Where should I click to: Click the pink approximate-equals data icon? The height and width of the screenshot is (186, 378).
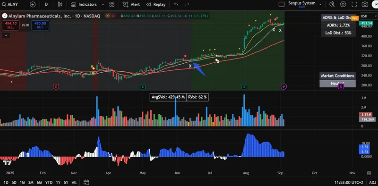(113, 16)
